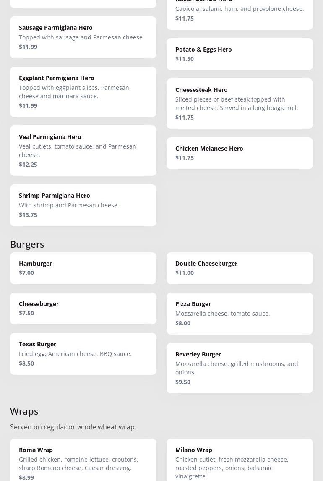This screenshot has width=323, height=481.
Task: Select the Double Cheeseburger
Action: (x=240, y=268)
